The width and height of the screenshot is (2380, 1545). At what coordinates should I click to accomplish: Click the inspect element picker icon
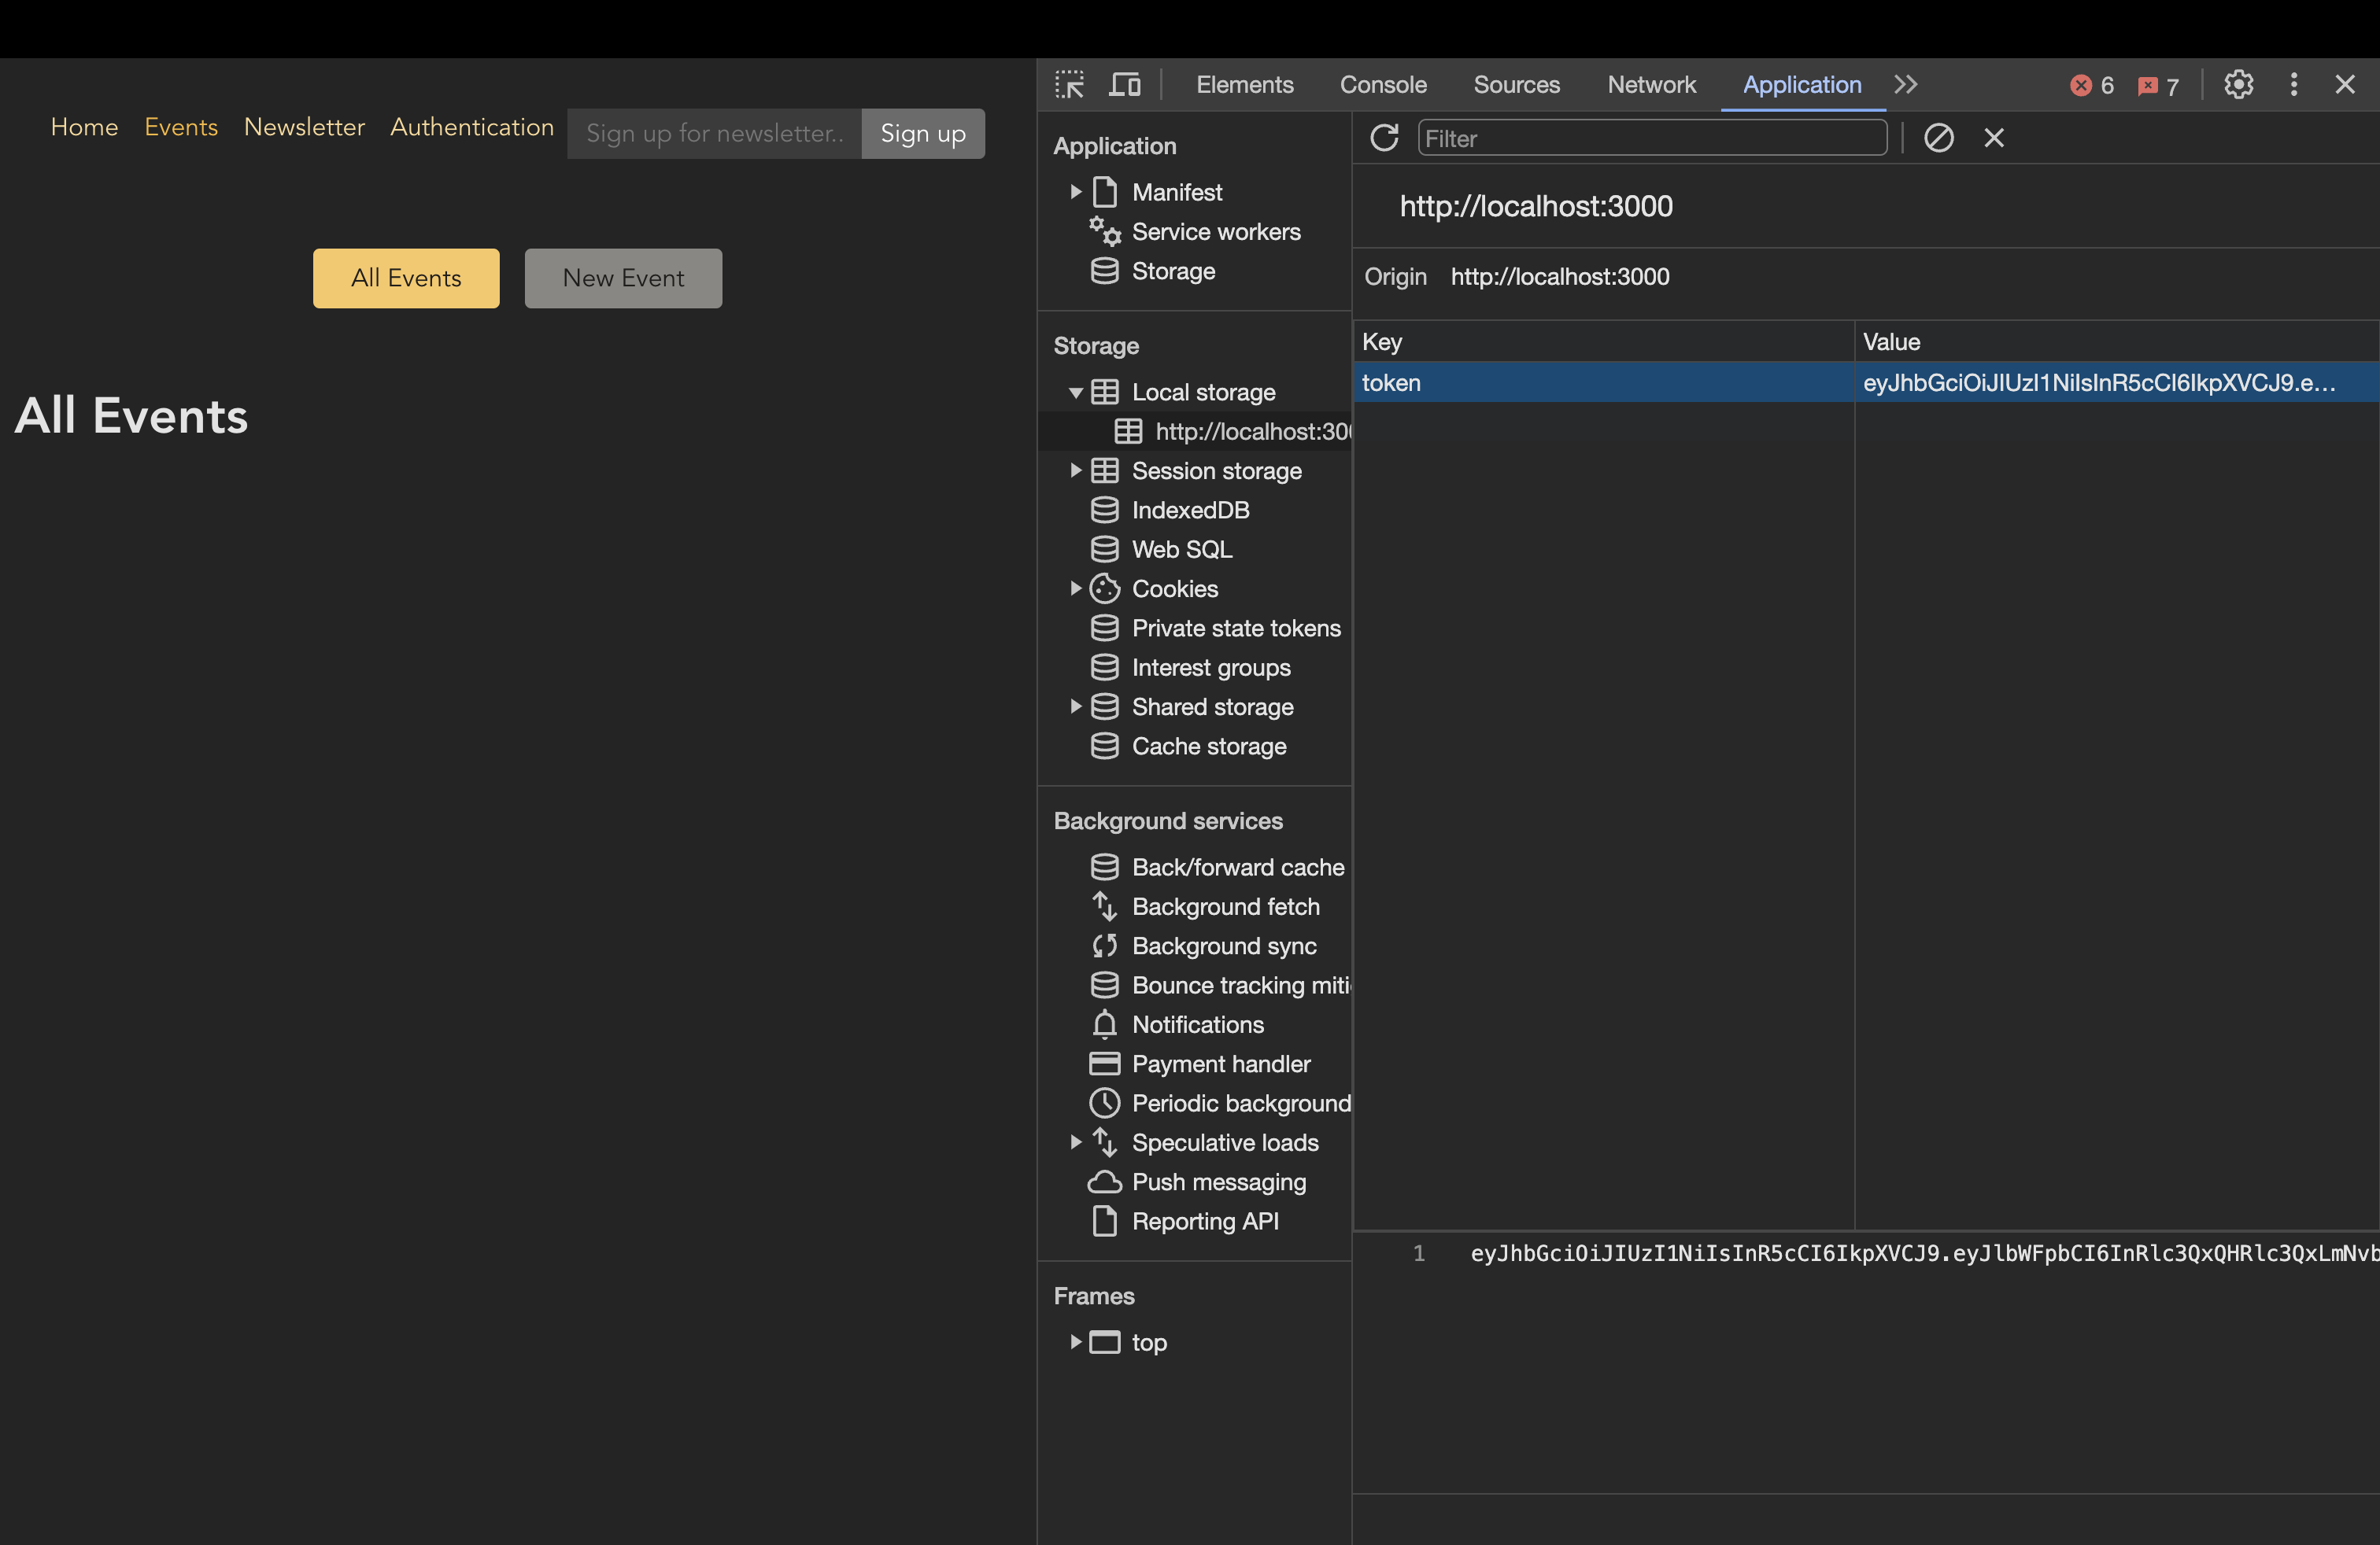(1069, 85)
